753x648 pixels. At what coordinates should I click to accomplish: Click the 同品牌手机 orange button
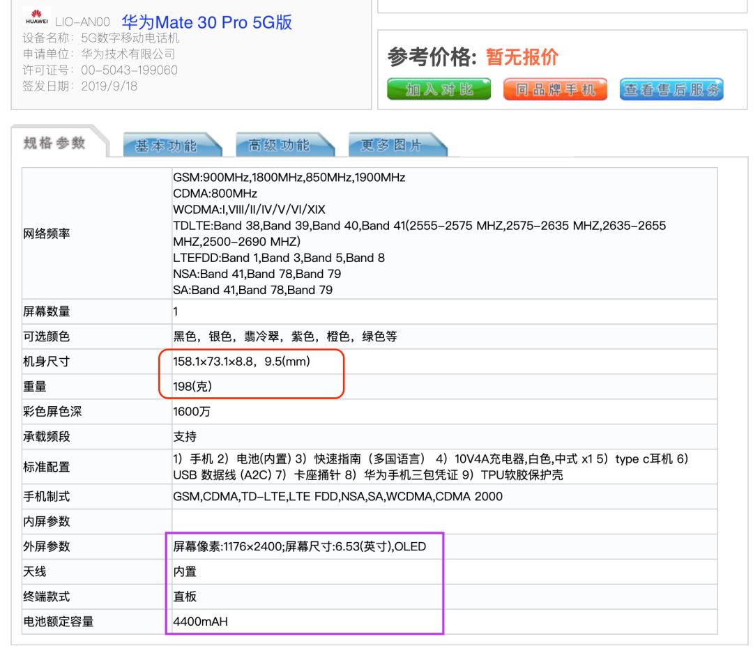coord(555,89)
